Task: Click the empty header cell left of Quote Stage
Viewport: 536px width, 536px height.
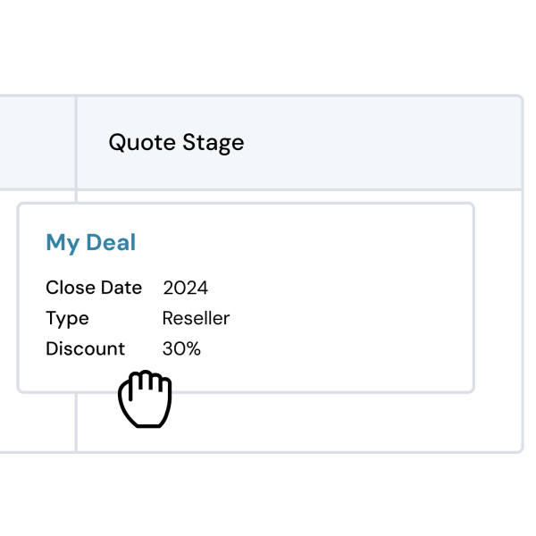Action: (x=38, y=143)
